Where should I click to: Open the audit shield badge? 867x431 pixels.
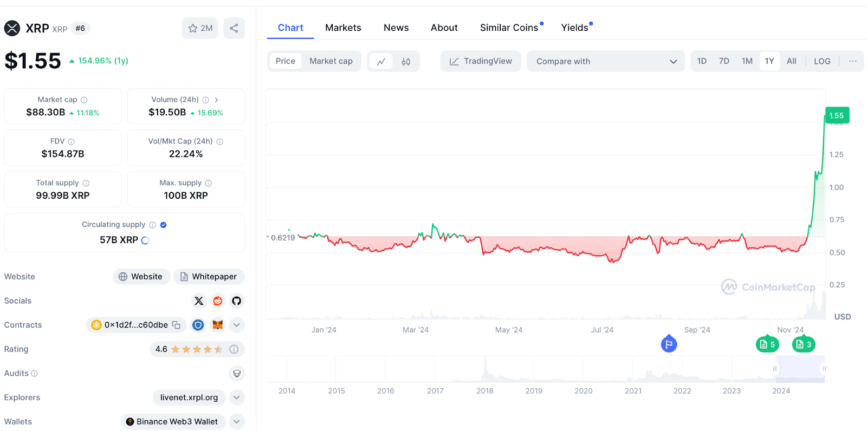coord(237,374)
